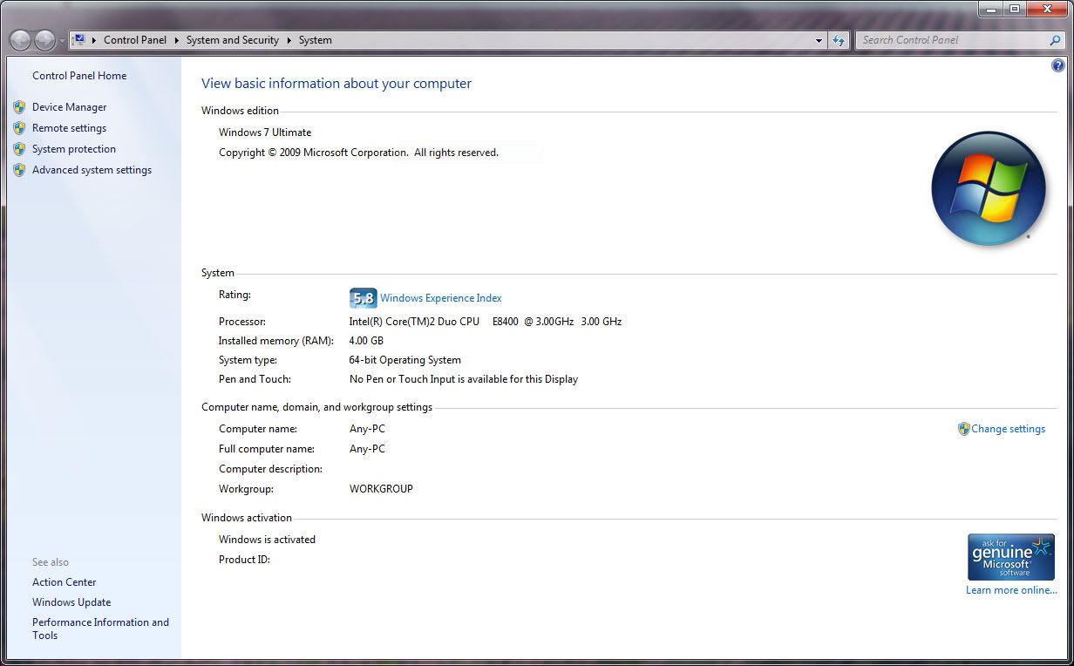The width and height of the screenshot is (1074, 666).
Task: Open the recent pages dropdown arrow
Action: click(x=61, y=41)
